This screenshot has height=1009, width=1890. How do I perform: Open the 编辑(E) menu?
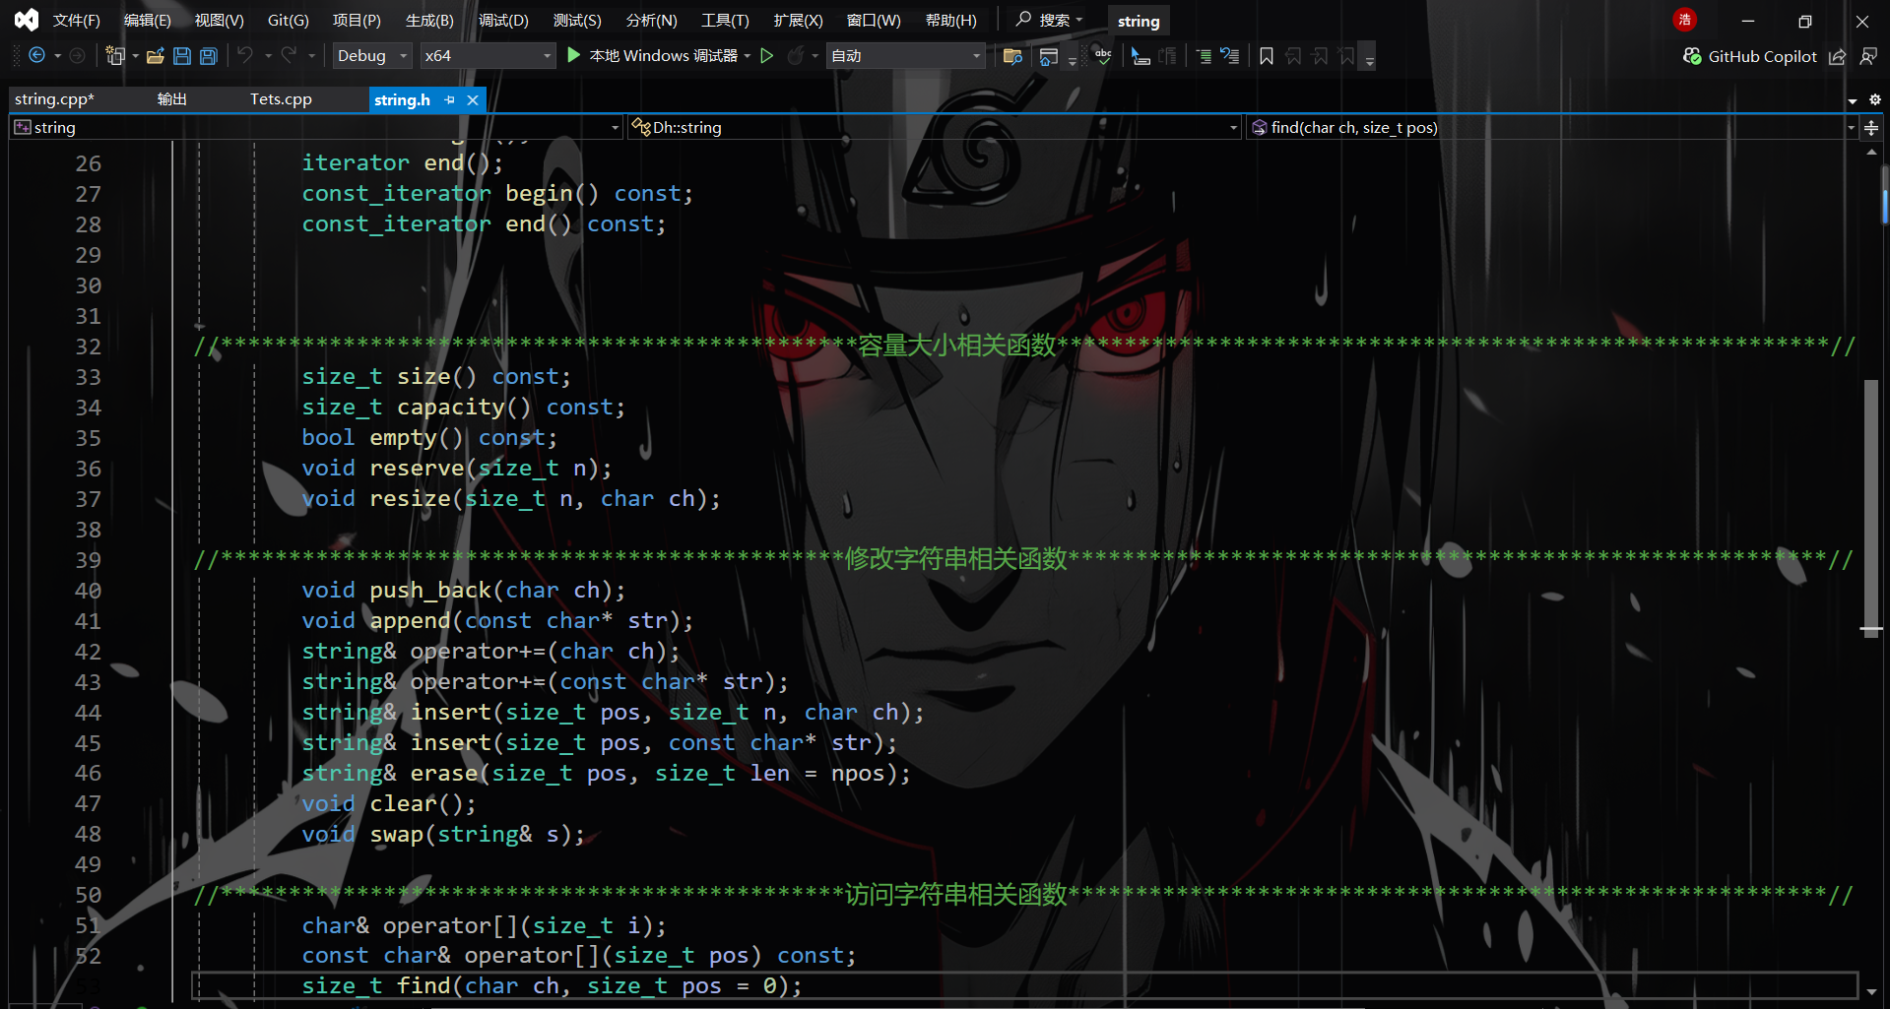tap(147, 21)
